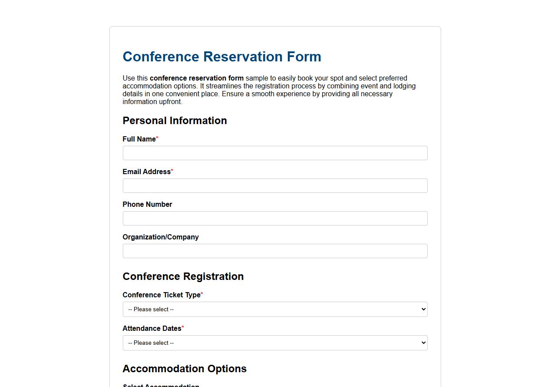Click the Email Address input field
This screenshot has height=387, width=550.
pos(275,185)
